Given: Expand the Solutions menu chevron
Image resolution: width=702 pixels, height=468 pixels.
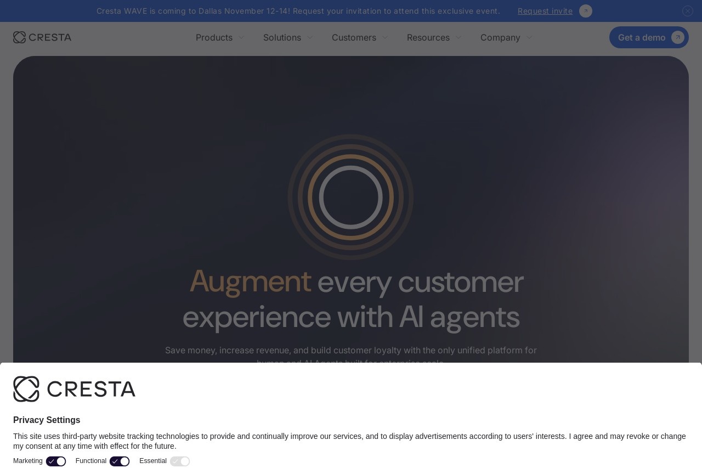Looking at the screenshot, I should click(x=310, y=37).
